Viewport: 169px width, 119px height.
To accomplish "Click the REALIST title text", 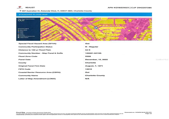I will click(30, 7).
